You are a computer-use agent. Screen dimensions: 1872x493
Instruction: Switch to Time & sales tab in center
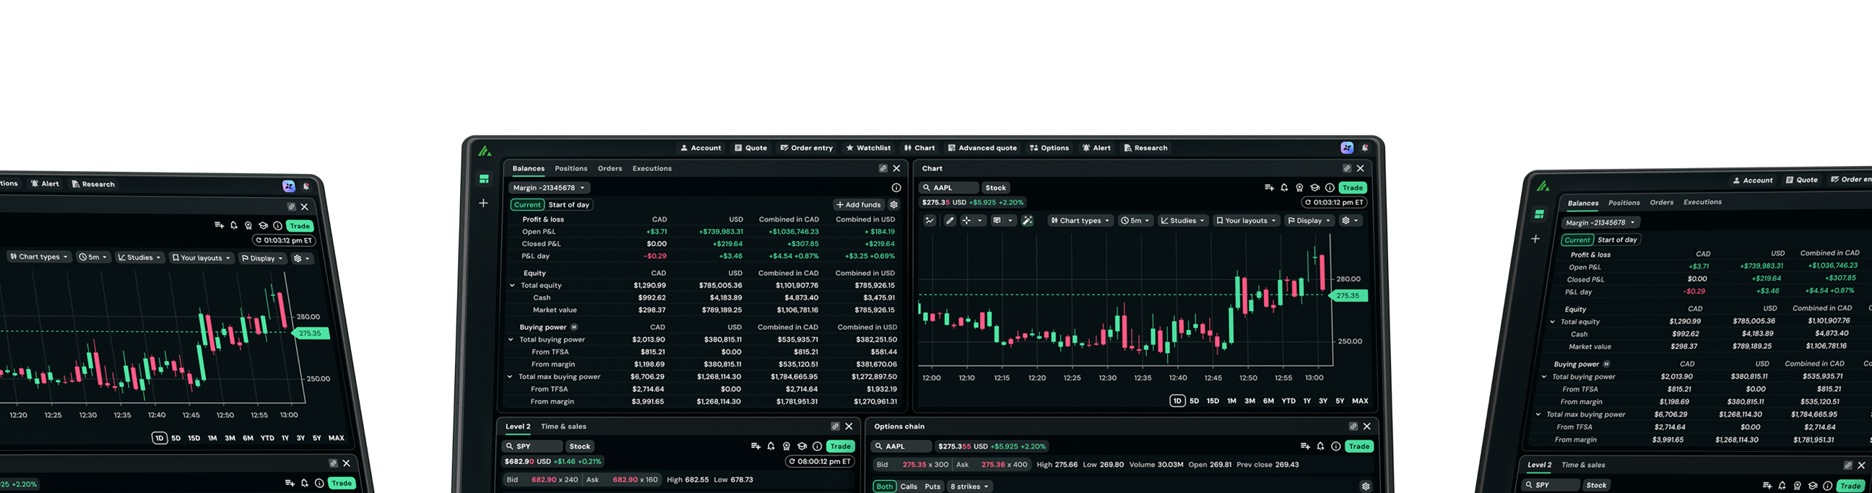click(563, 427)
